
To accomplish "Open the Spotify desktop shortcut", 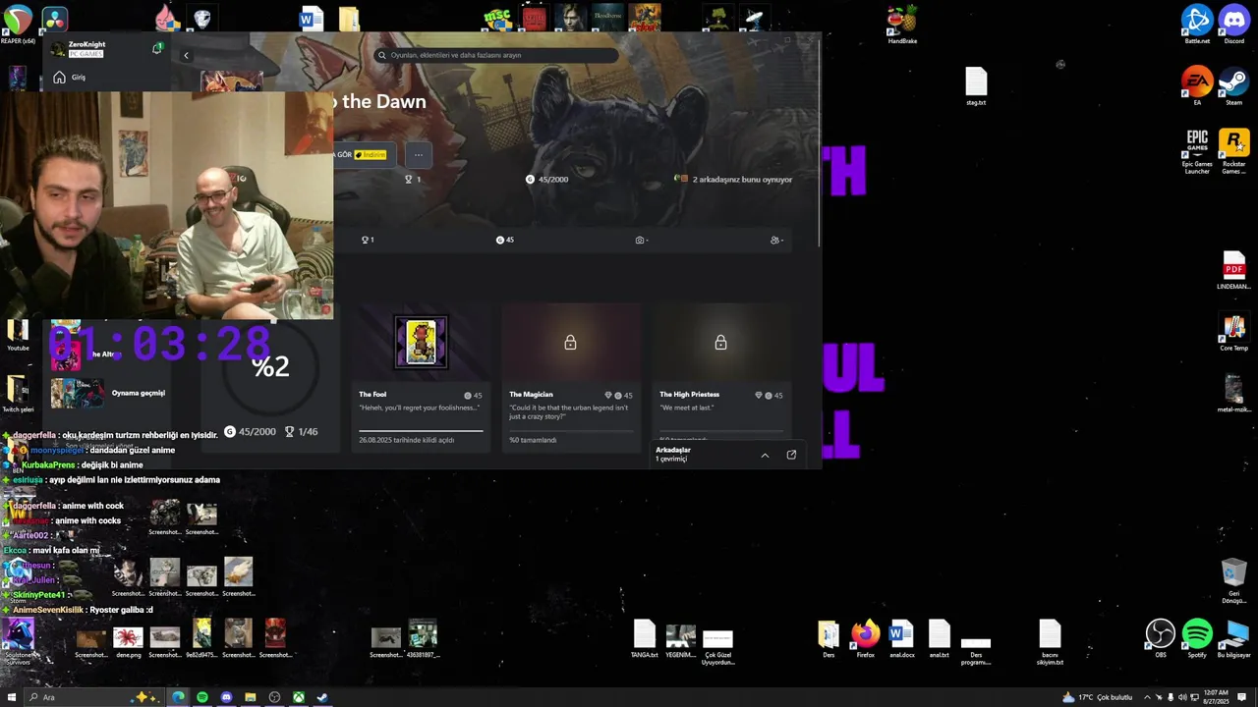I will click(x=1197, y=638).
